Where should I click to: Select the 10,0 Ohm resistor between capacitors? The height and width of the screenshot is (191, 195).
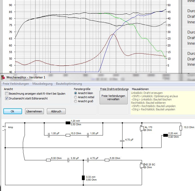pos(68,135)
